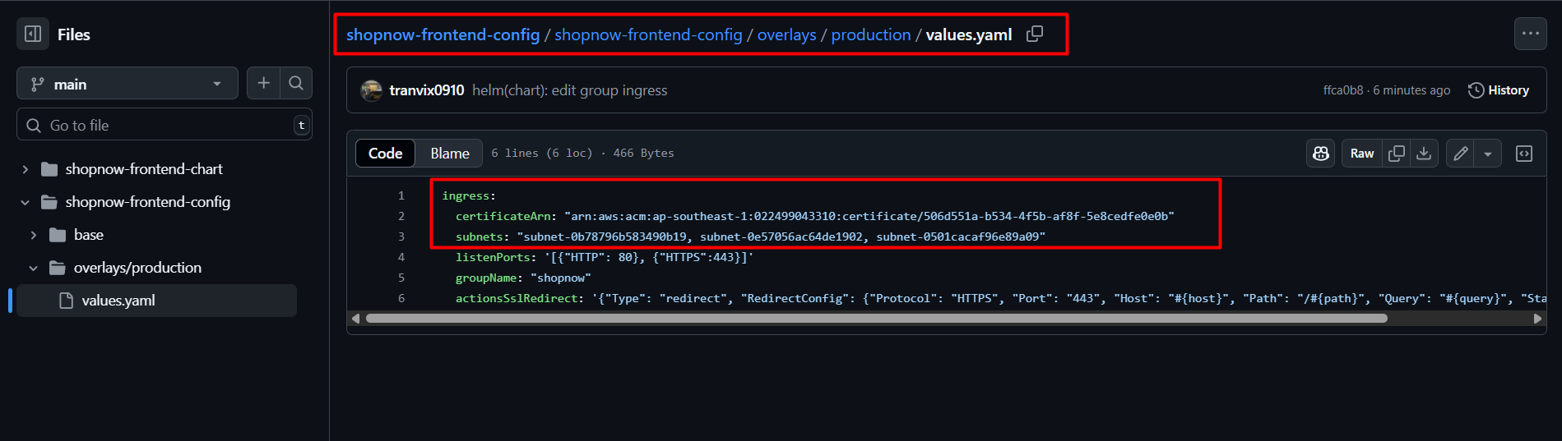Click the Raw button
This screenshot has width=1562, height=441.
[x=1361, y=154]
